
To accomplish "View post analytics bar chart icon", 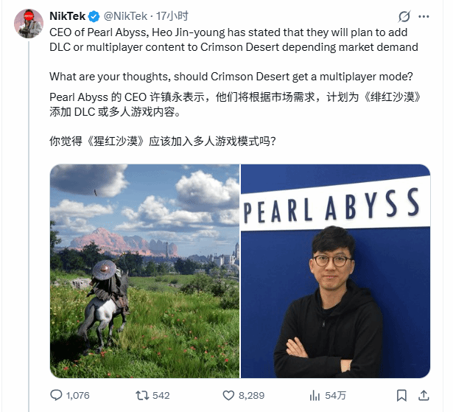I will click(x=315, y=395).
